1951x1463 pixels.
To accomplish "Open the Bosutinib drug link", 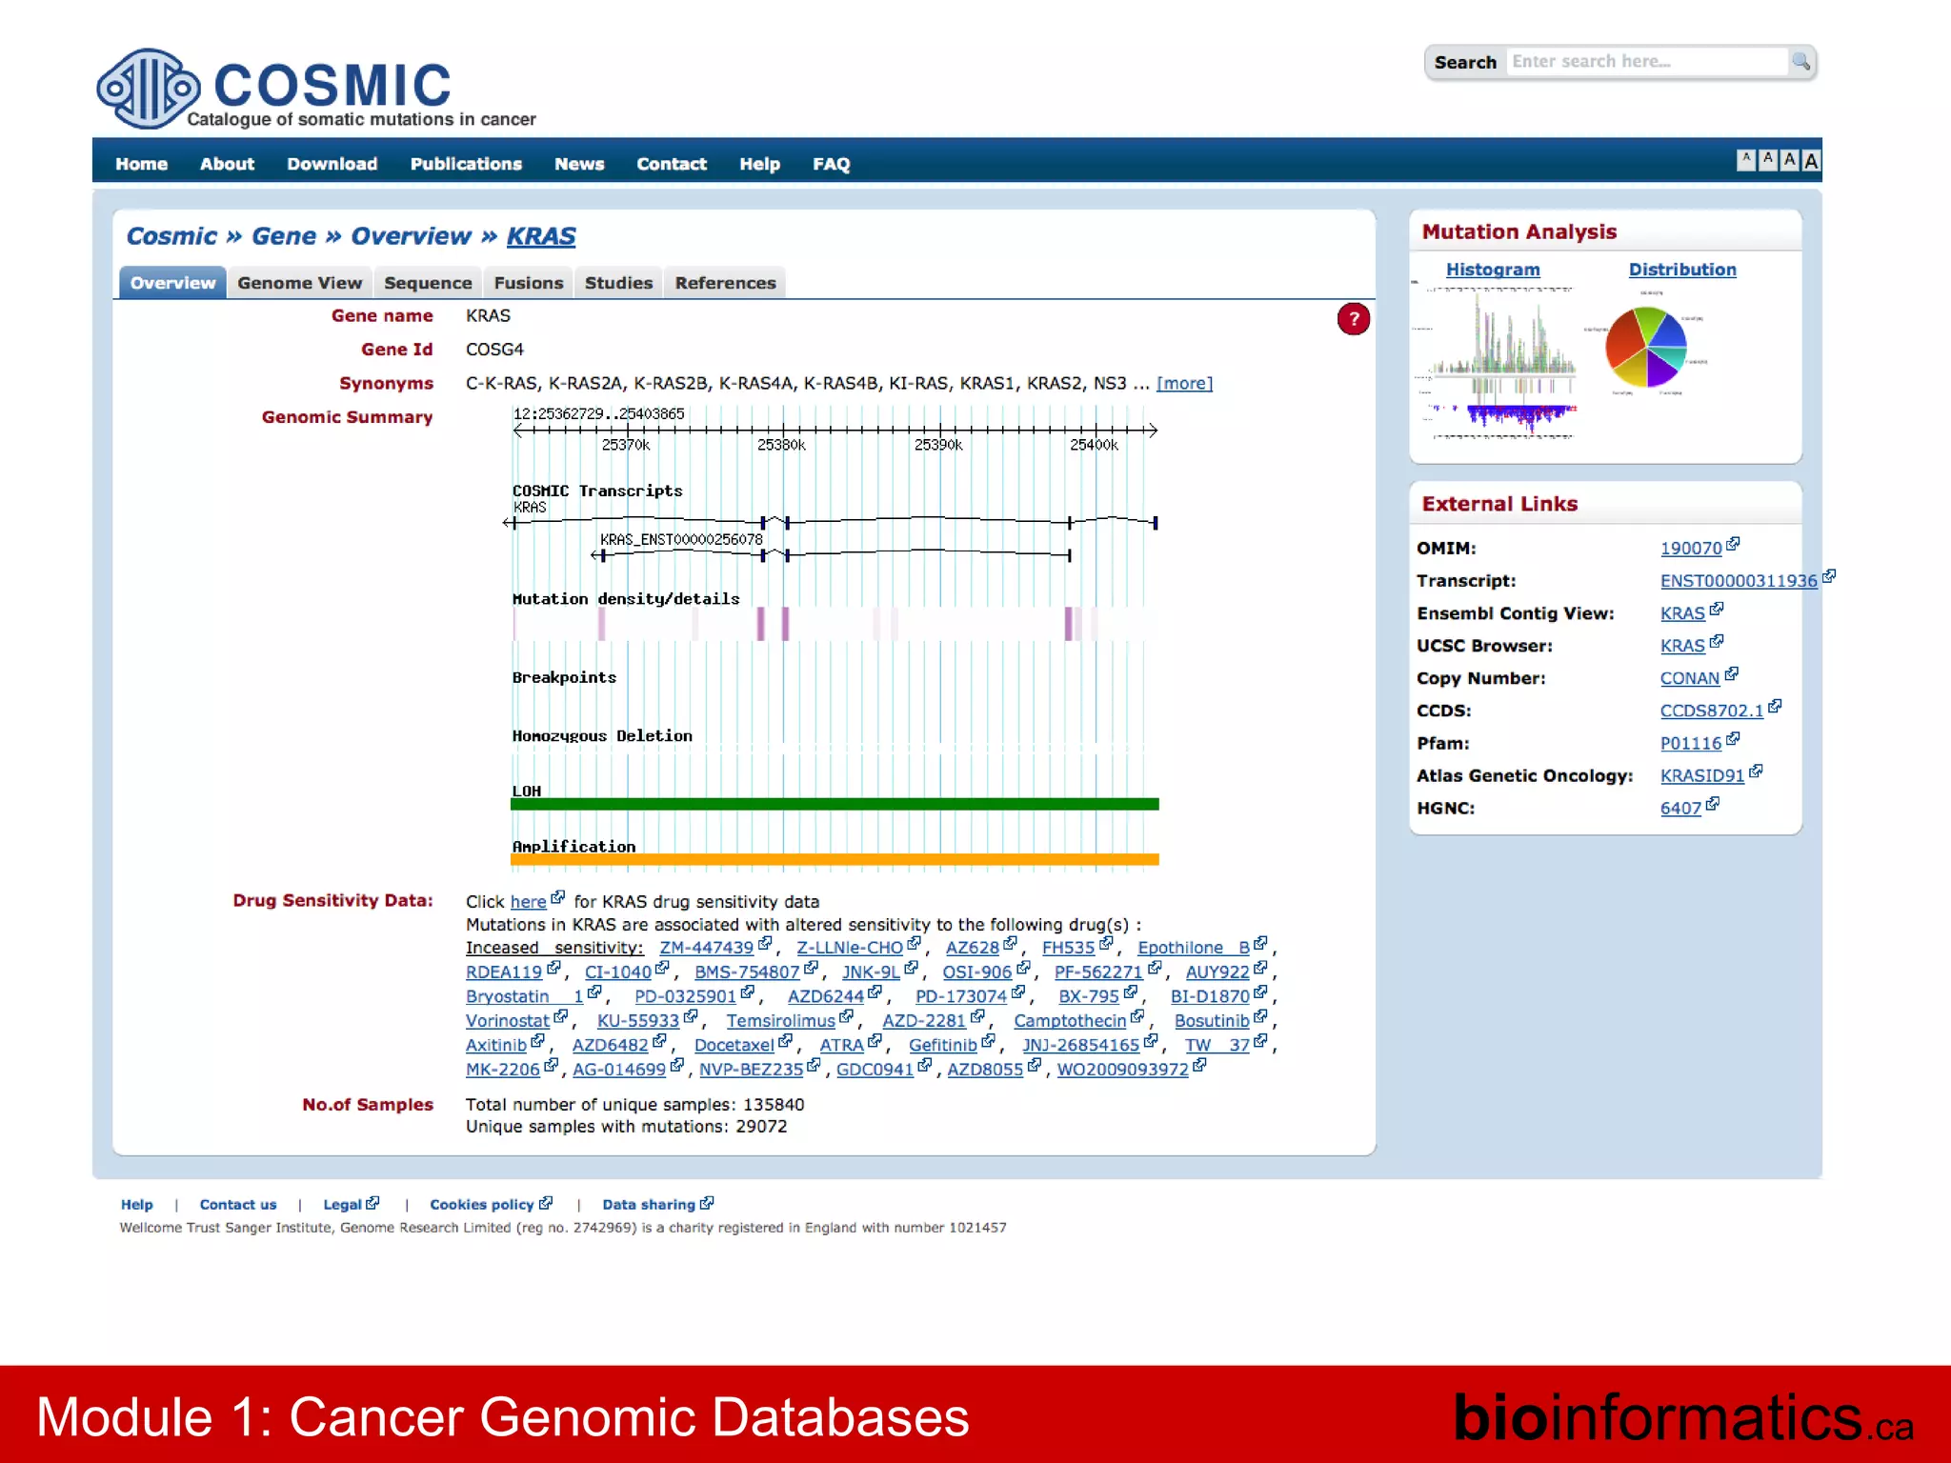I will (1211, 1020).
